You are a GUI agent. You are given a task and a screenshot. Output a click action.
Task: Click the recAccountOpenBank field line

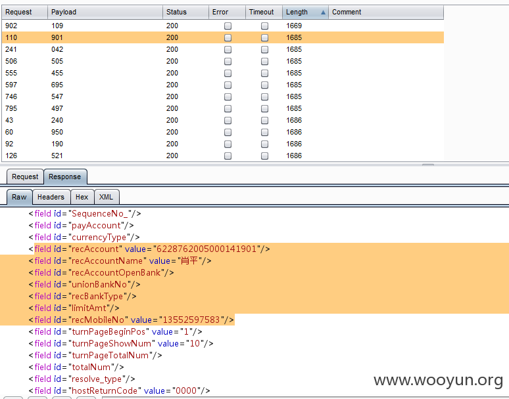[x=101, y=273]
